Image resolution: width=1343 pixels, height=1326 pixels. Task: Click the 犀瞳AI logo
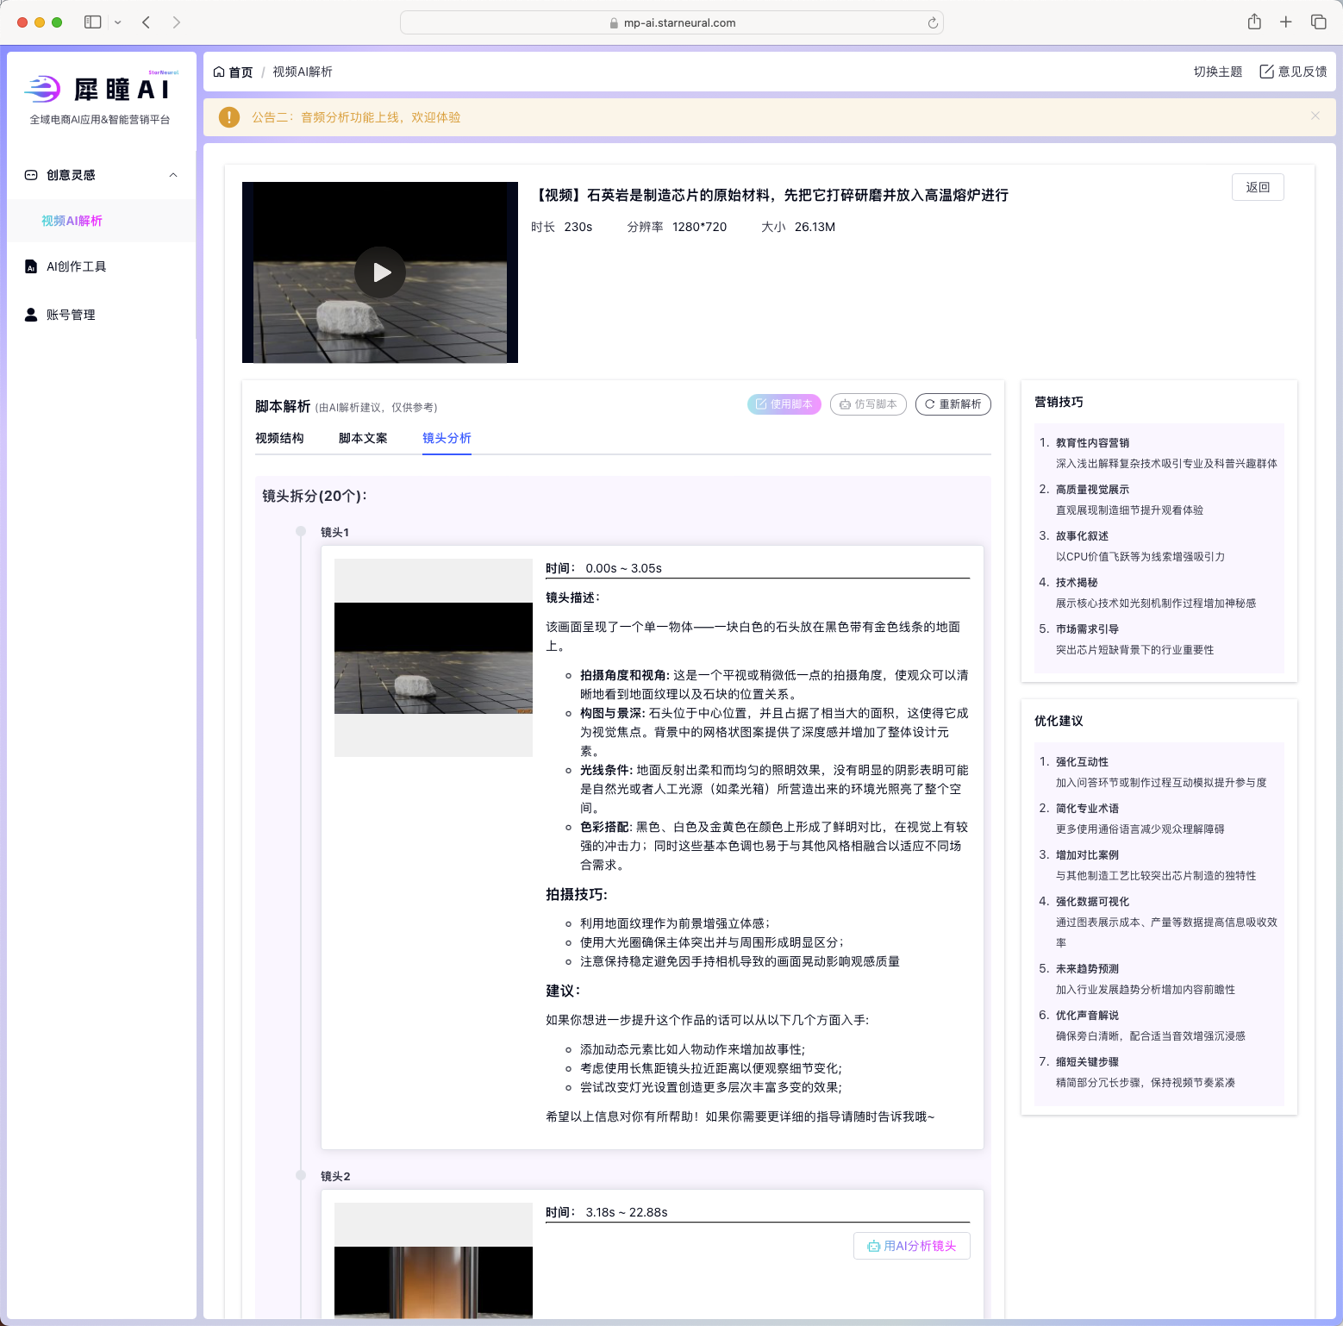click(x=102, y=89)
